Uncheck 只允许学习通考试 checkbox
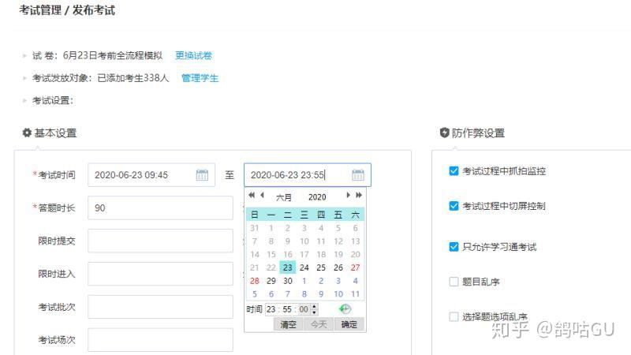Image resolution: width=631 pixels, height=355 pixels. pyautogui.click(x=454, y=246)
